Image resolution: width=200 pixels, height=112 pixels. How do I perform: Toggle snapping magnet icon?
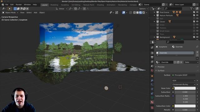tap(76, 9)
